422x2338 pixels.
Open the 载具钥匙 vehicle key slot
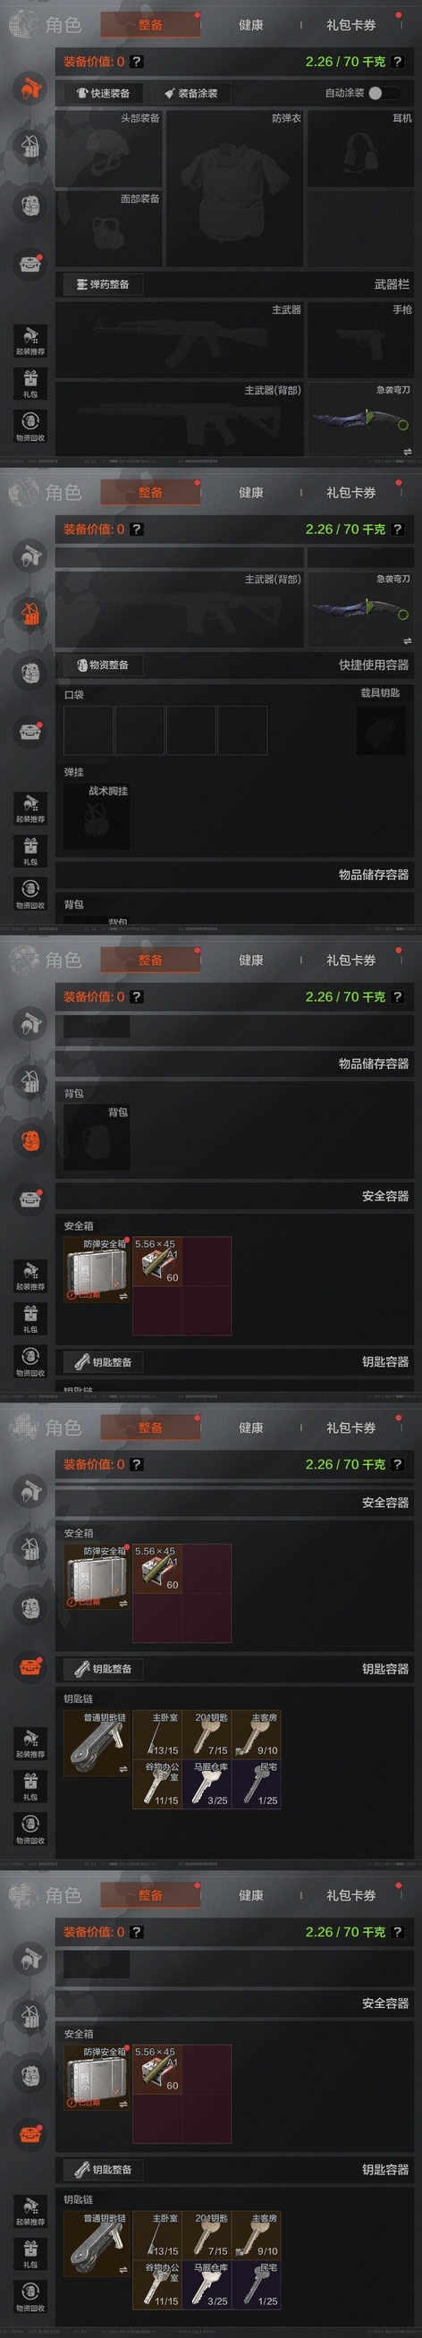tap(380, 729)
